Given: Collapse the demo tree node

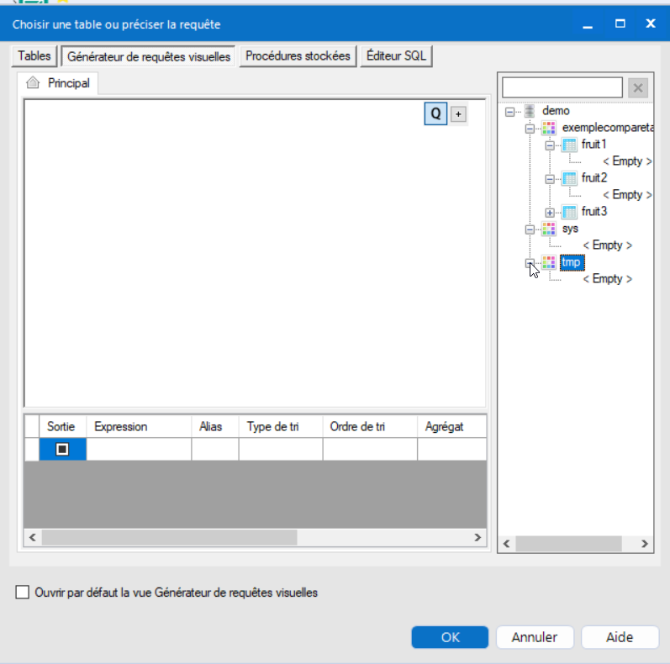Looking at the screenshot, I should [x=509, y=112].
